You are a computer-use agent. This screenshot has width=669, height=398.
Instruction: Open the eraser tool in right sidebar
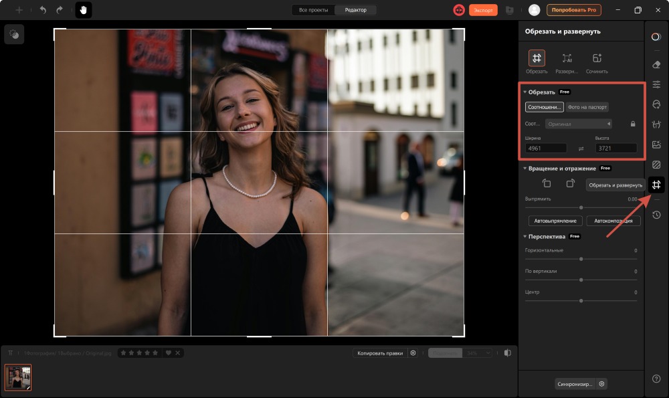pyautogui.click(x=656, y=64)
